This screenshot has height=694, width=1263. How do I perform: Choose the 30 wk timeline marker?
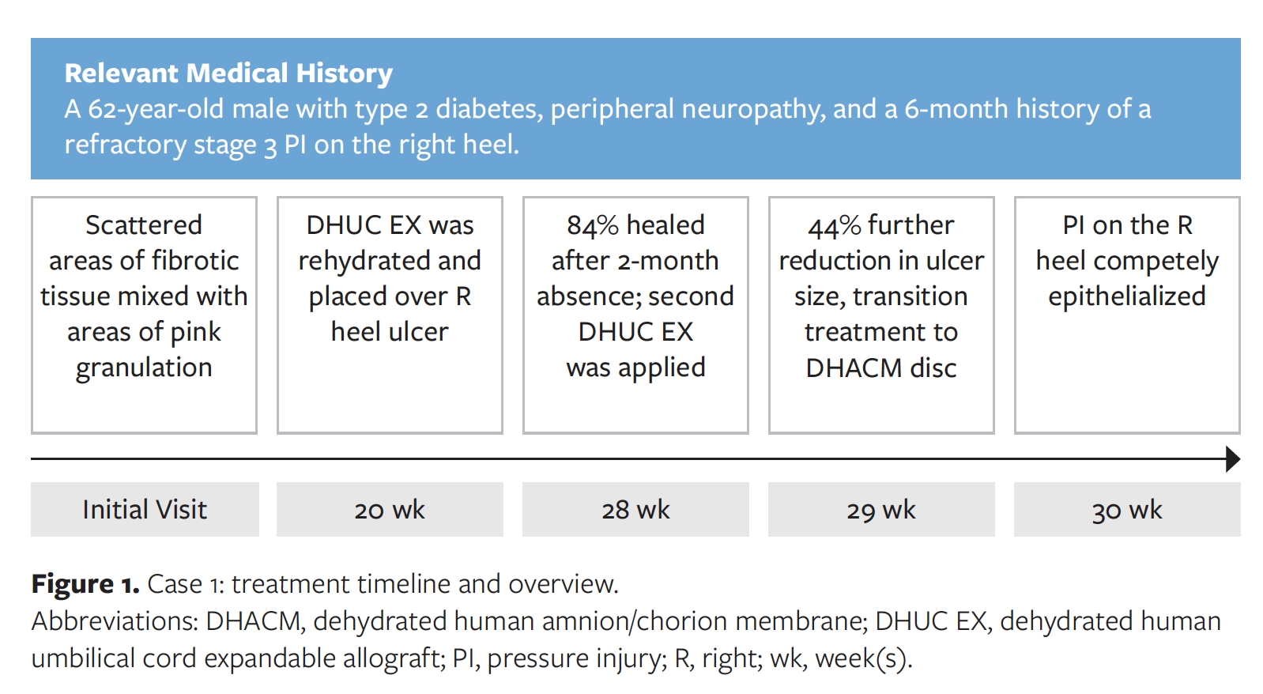click(1127, 510)
